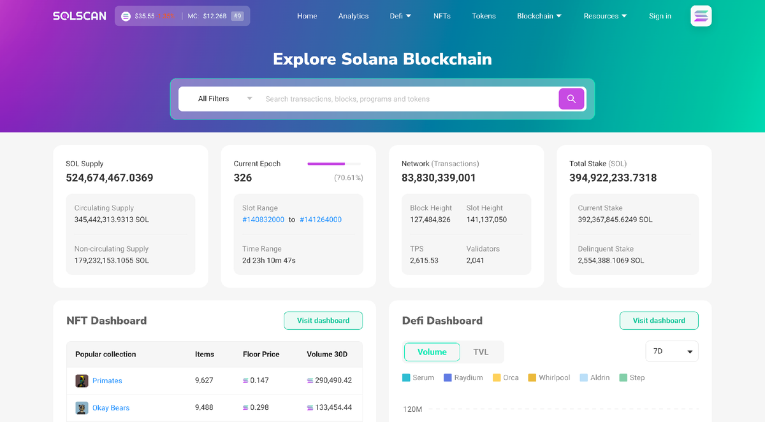Image resolution: width=765 pixels, height=422 pixels.
Task: Click the $35.55 SOL price
Action: coord(145,16)
